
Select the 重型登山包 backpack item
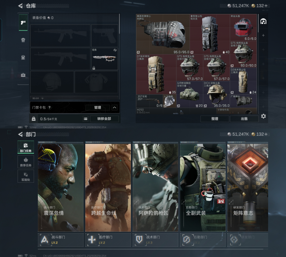click(210, 34)
